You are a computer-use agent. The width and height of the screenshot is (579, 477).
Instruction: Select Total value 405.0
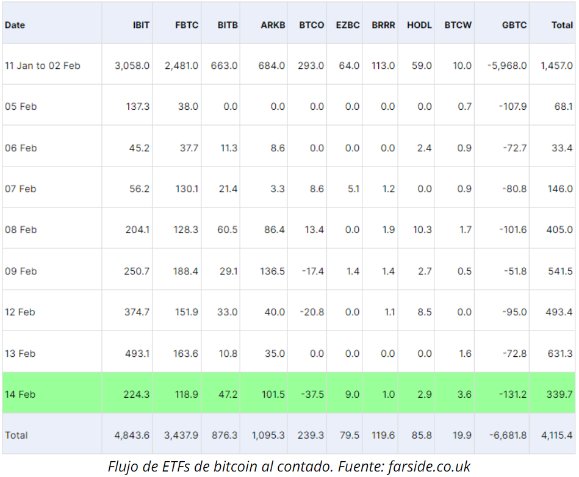[x=560, y=229]
